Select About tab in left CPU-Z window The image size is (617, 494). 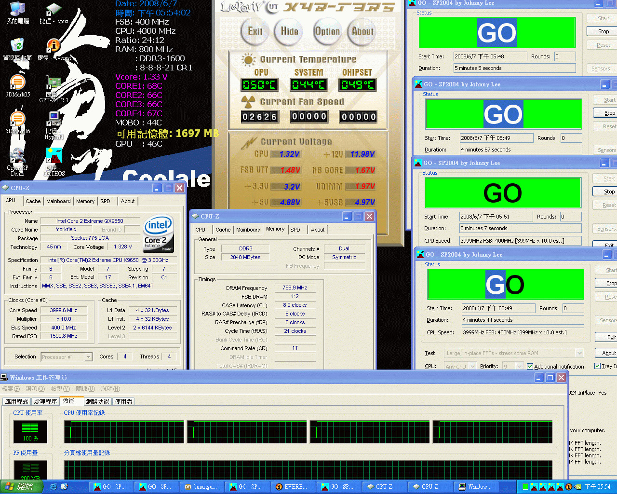coord(128,201)
